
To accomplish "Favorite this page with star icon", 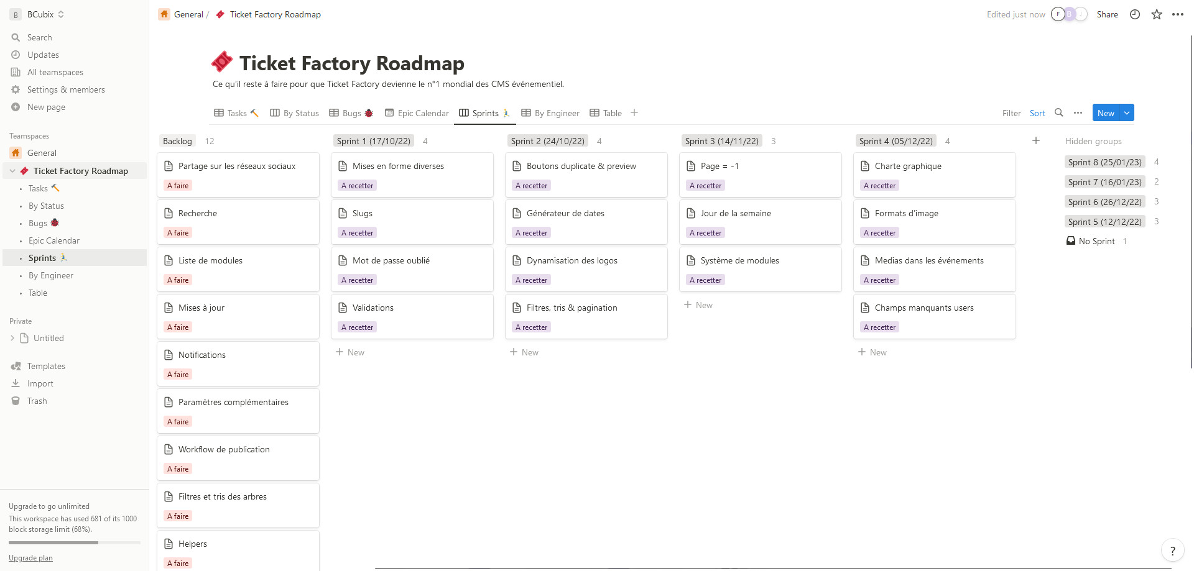I will (x=1157, y=14).
